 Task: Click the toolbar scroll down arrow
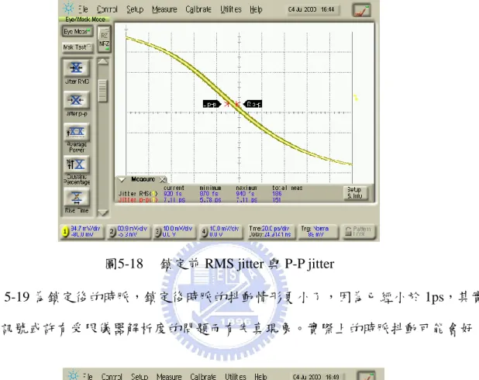tap(103, 212)
